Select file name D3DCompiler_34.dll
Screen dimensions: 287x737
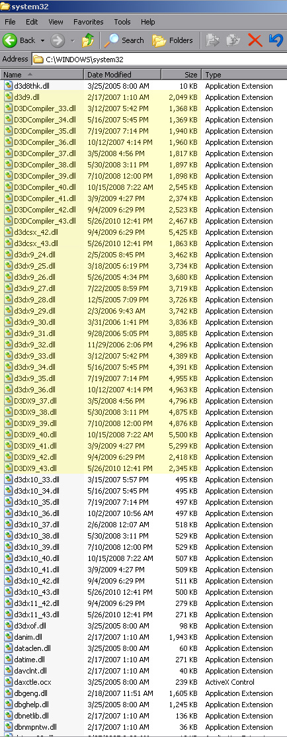click(44, 120)
